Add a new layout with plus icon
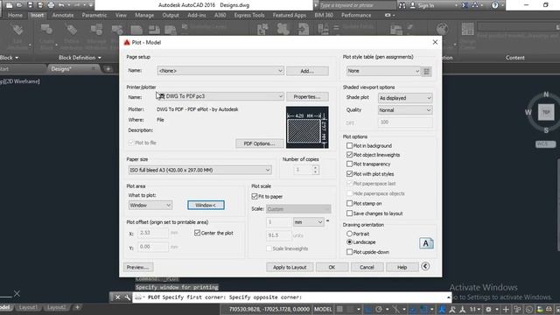Screen dimensions: 560x315 point(77,307)
